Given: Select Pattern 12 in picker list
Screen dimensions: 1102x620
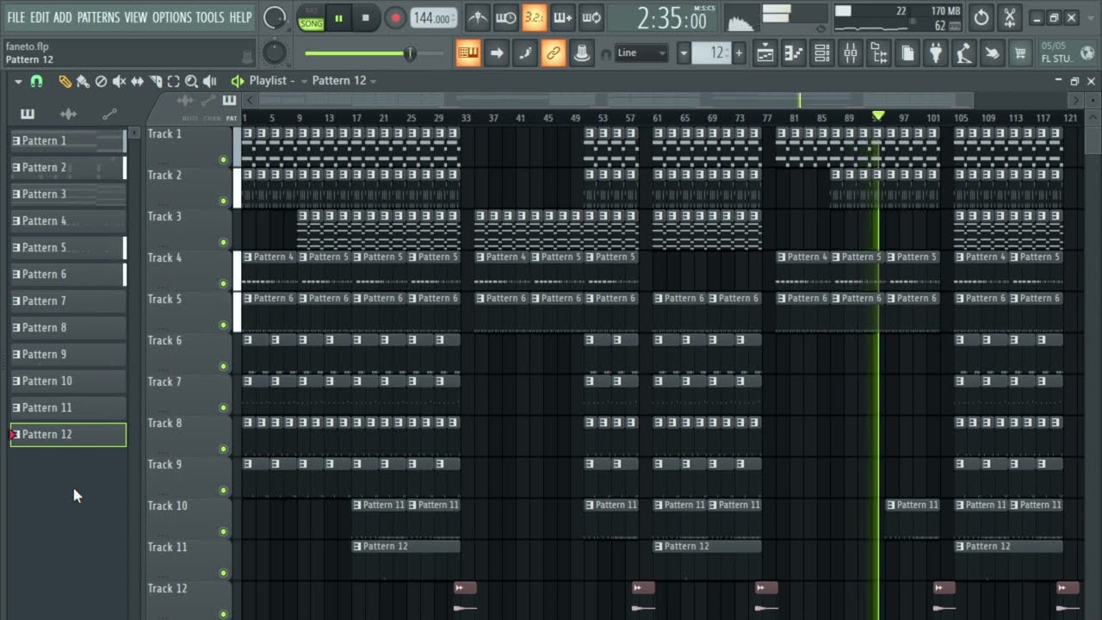Looking at the screenshot, I should pos(68,435).
